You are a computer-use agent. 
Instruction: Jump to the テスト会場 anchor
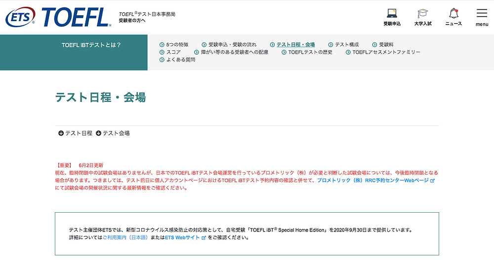116,133
